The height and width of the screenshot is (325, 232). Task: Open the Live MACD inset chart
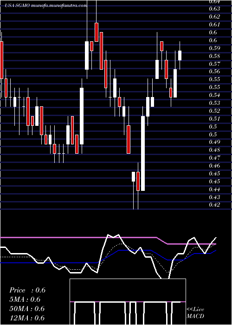128,302
